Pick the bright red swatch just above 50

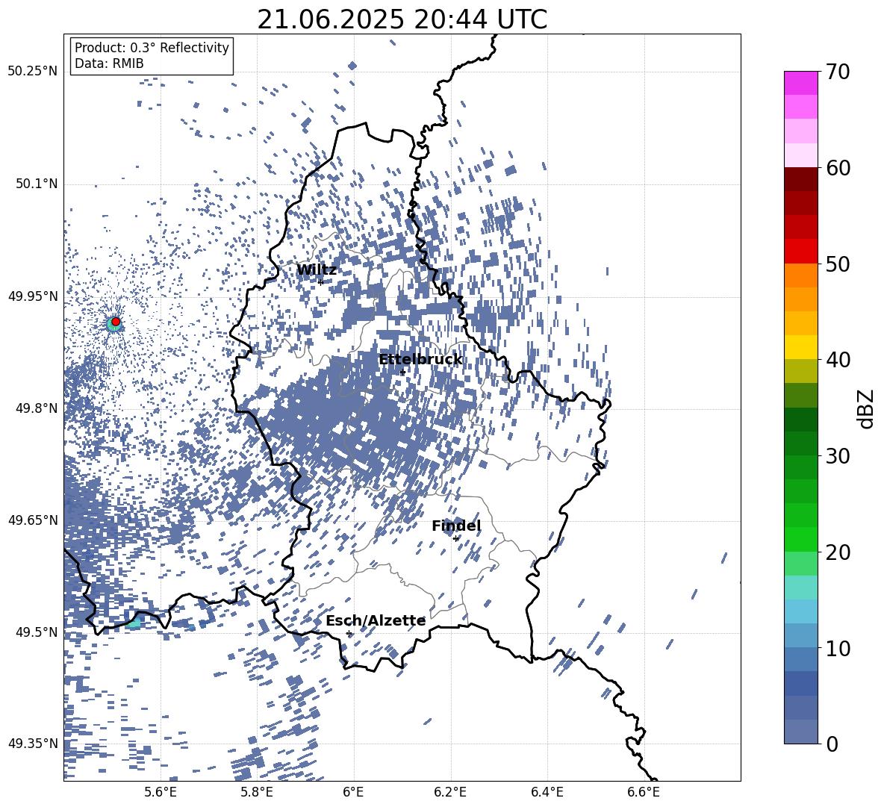[800, 252]
